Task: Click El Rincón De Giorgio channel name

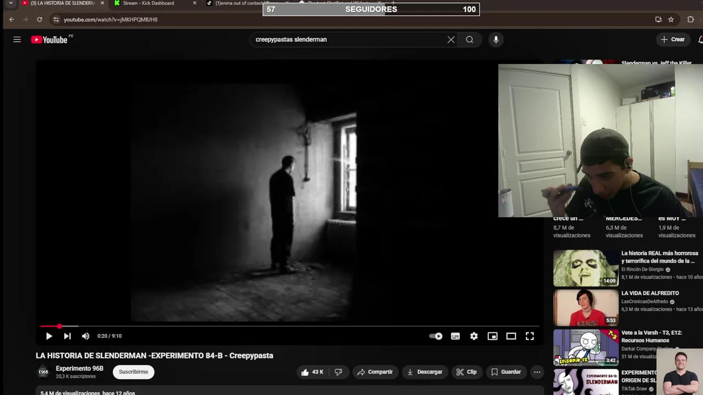Action: click(643, 270)
